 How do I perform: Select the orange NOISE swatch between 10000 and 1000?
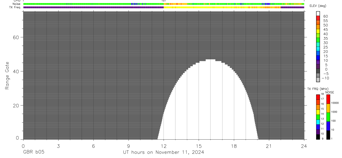pos(328,108)
